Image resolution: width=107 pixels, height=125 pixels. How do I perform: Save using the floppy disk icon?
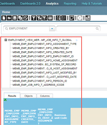(15, 18)
